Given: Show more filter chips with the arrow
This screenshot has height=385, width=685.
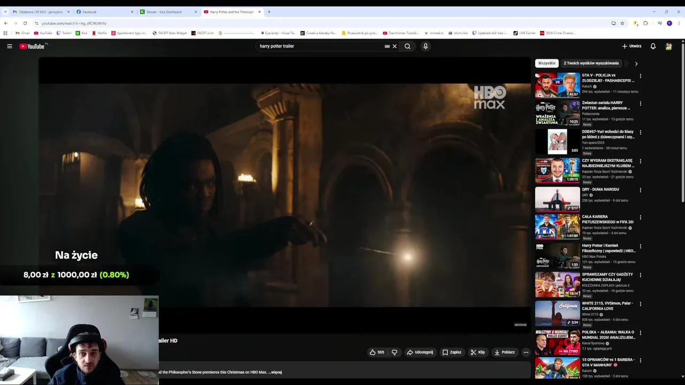Looking at the screenshot, I should 636,64.
